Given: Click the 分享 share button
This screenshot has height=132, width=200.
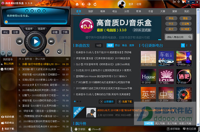Looking at the screenshot, I should click(x=15, y=32).
